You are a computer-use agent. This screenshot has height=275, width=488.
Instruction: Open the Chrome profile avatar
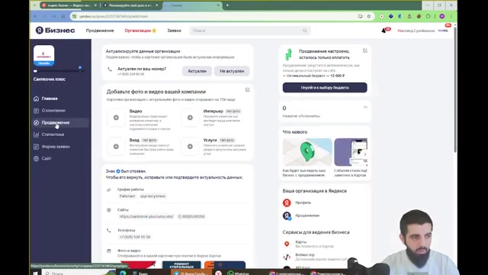[442, 16]
